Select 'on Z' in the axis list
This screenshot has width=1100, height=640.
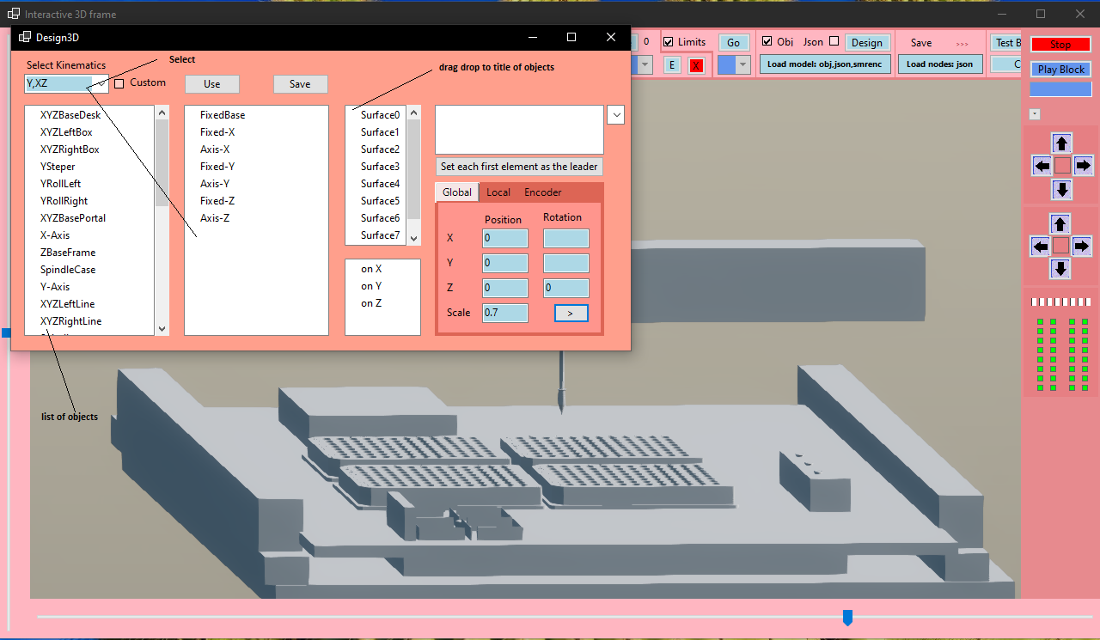tap(371, 304)
